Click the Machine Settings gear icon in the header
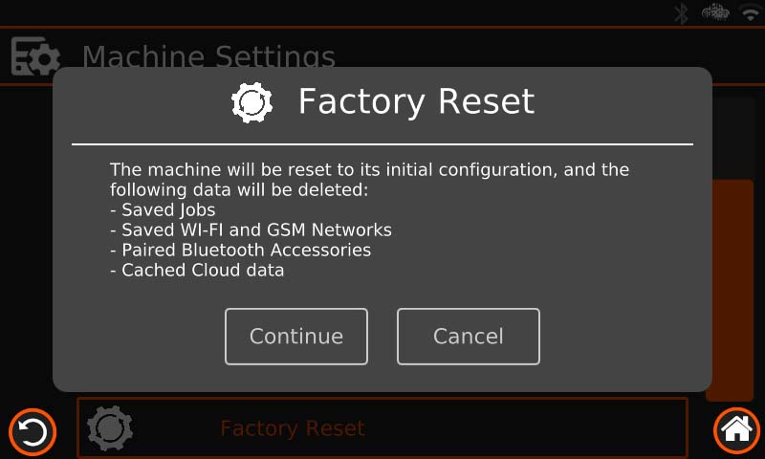765x459 pixels. click(x=35, y=56)
